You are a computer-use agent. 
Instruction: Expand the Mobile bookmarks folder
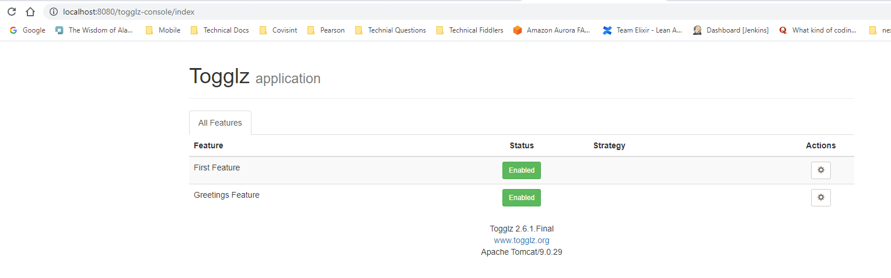tap(163, 30)
